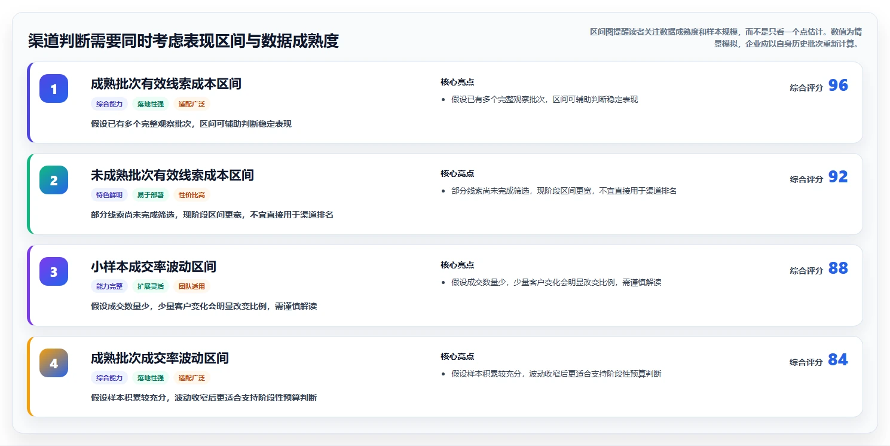The width and height of the screenshot is (890, 446).
Task: Click the 适配广泛 tag in card 1
Action: [192, 104]
